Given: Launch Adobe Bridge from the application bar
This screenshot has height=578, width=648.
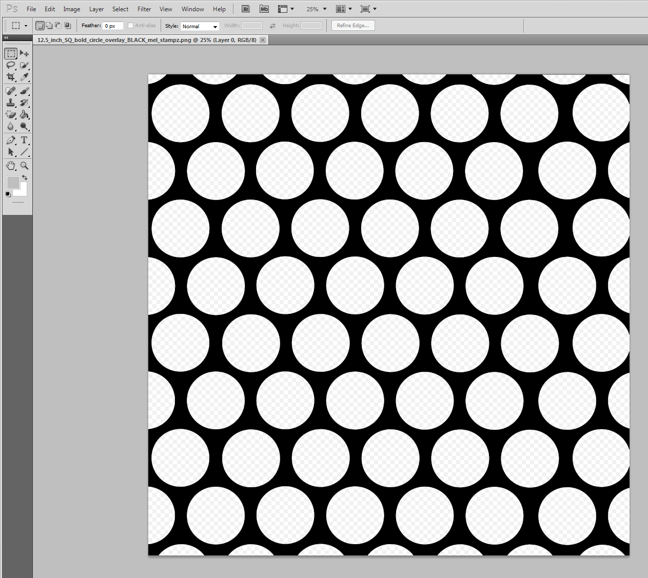Looking at the screenshot, I should 245,9.
